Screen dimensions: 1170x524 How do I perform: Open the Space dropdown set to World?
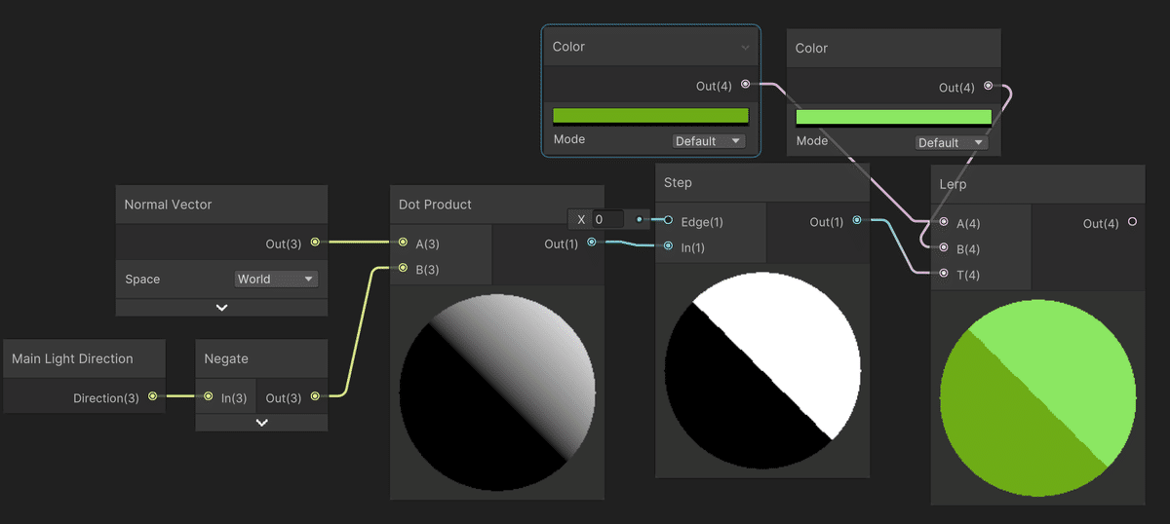(x=277, y=279)
